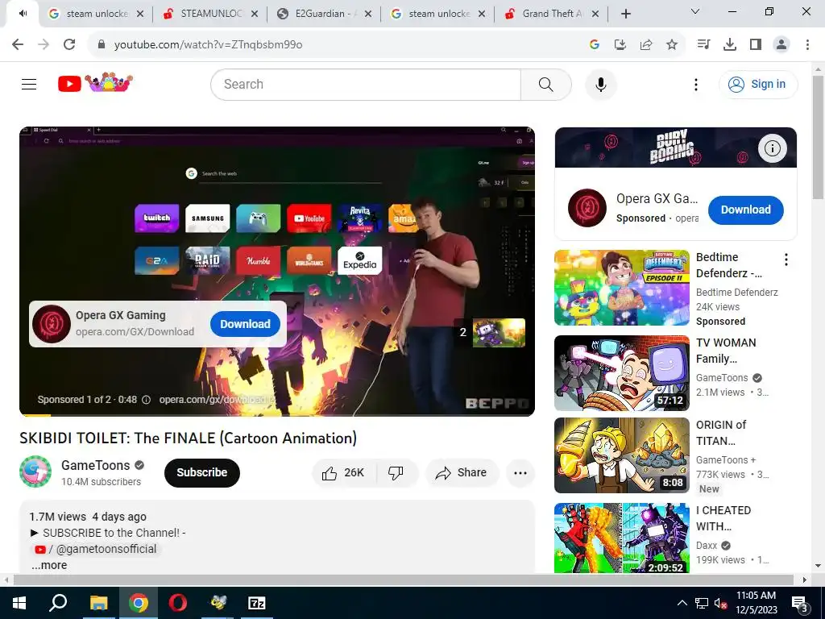This screenshot has height=619, width=825.
Task: Open YouTube settings three-dot menu near Sign in
Action: click(x=695, y=84)
